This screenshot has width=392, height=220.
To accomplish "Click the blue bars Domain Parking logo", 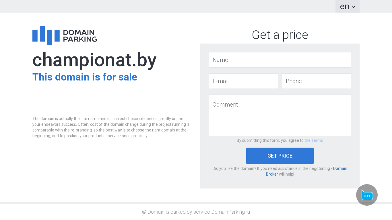I will (46, 36).
